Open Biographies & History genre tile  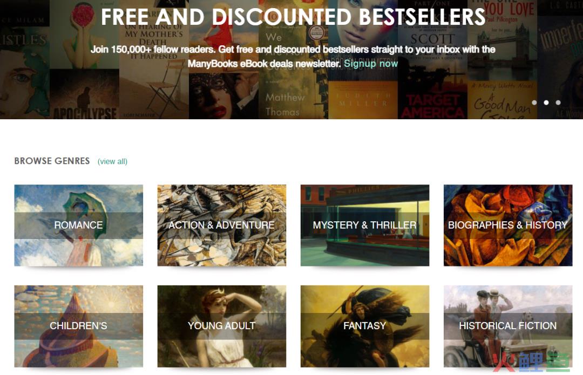point(508,225)
